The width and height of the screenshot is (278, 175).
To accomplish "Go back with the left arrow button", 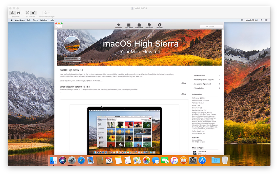I will [57, 27].
